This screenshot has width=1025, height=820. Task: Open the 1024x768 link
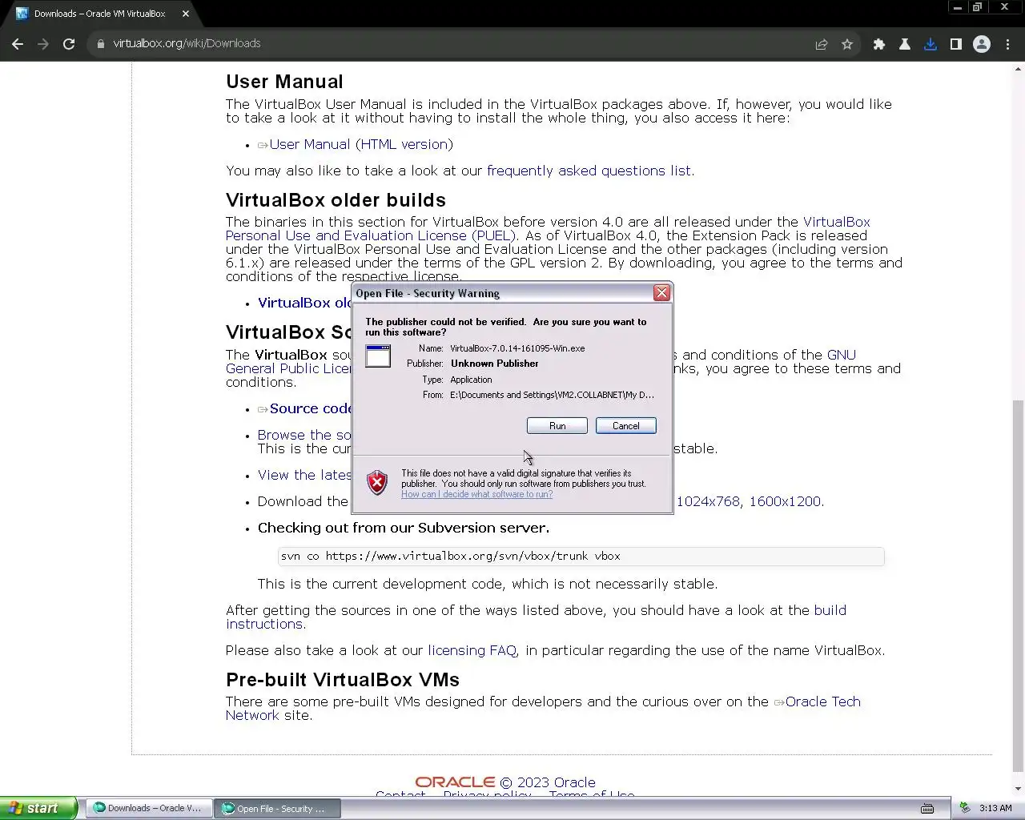(708, 502)
